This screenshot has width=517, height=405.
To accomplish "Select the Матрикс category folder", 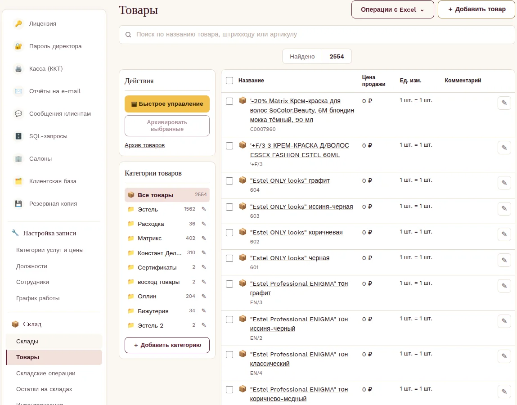I will [x=150, y=238].
